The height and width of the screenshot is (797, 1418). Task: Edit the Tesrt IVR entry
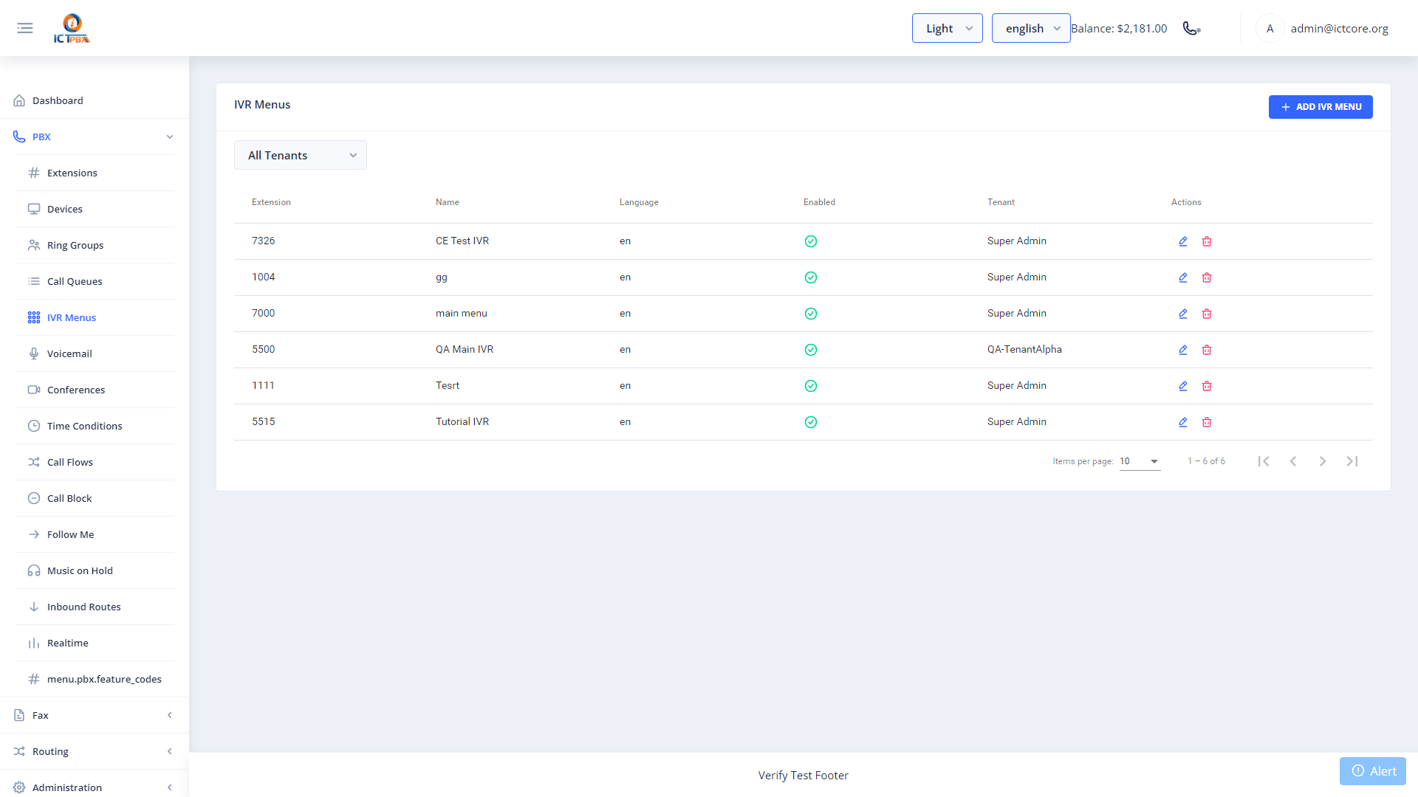click(1183, 386)
